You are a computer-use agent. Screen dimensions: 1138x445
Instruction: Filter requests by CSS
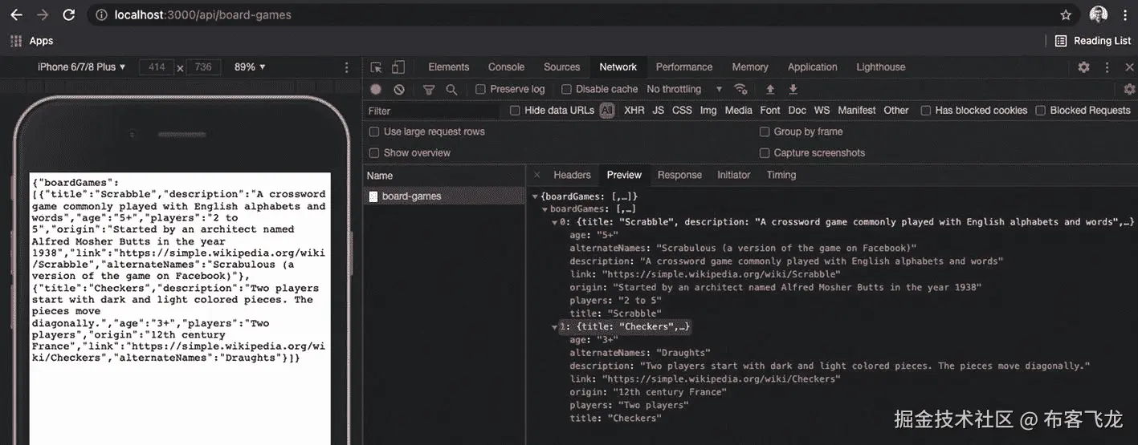click(x=682, y=111)
